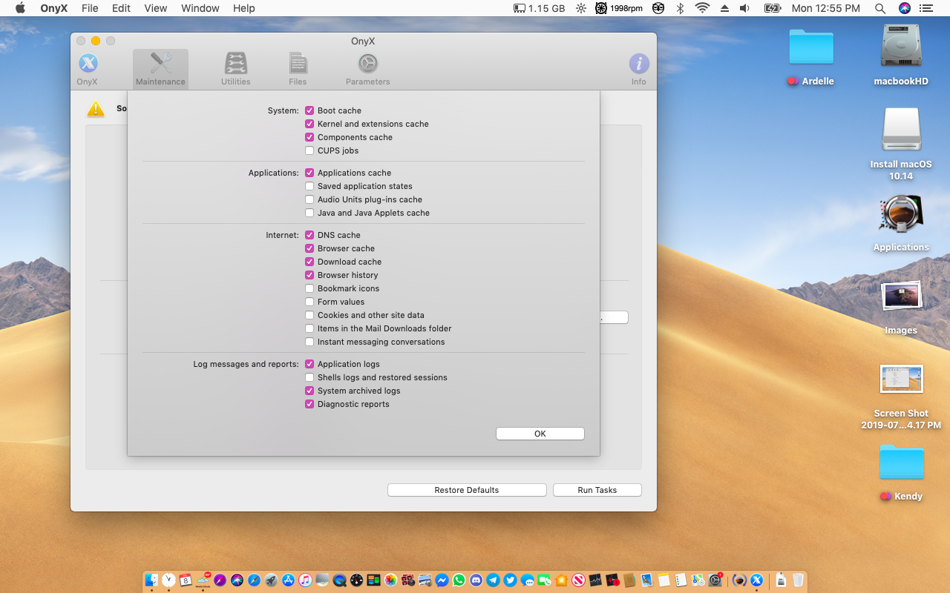This screenshot has width=950, height=593.
Task: Open the Files toolbar section
Action: 298,69
